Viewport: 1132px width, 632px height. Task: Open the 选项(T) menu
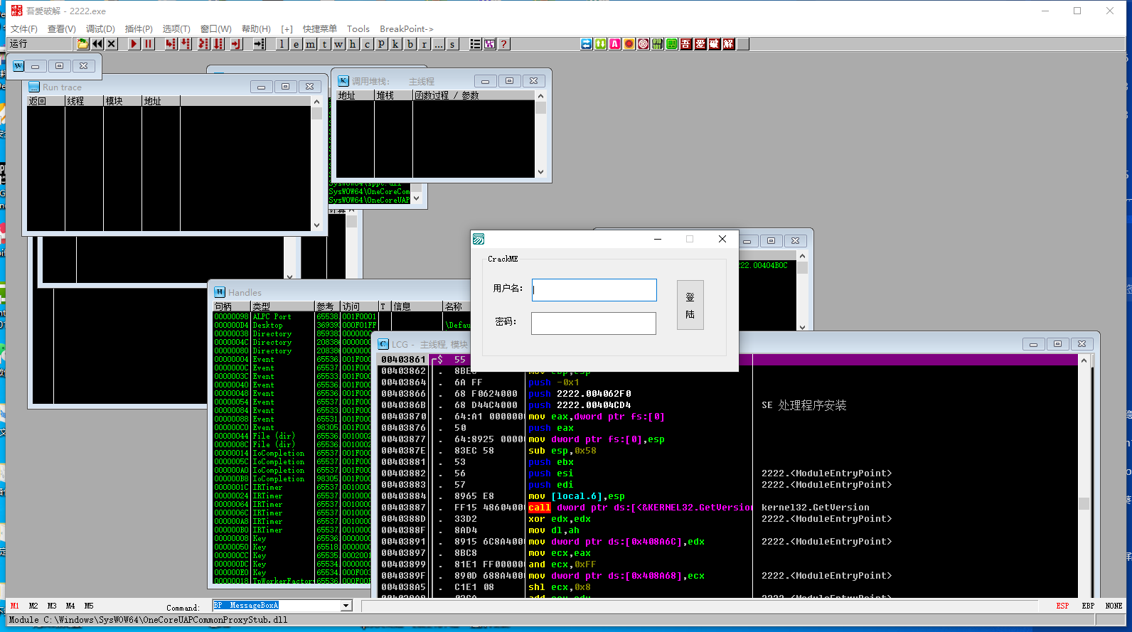pyautogui.click(x=176, y=29)
